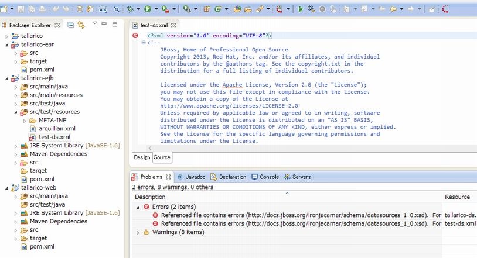Expand the Warnings (8 items) group
The width and height of the screenshot is (477, 258).
click(138, 232)
